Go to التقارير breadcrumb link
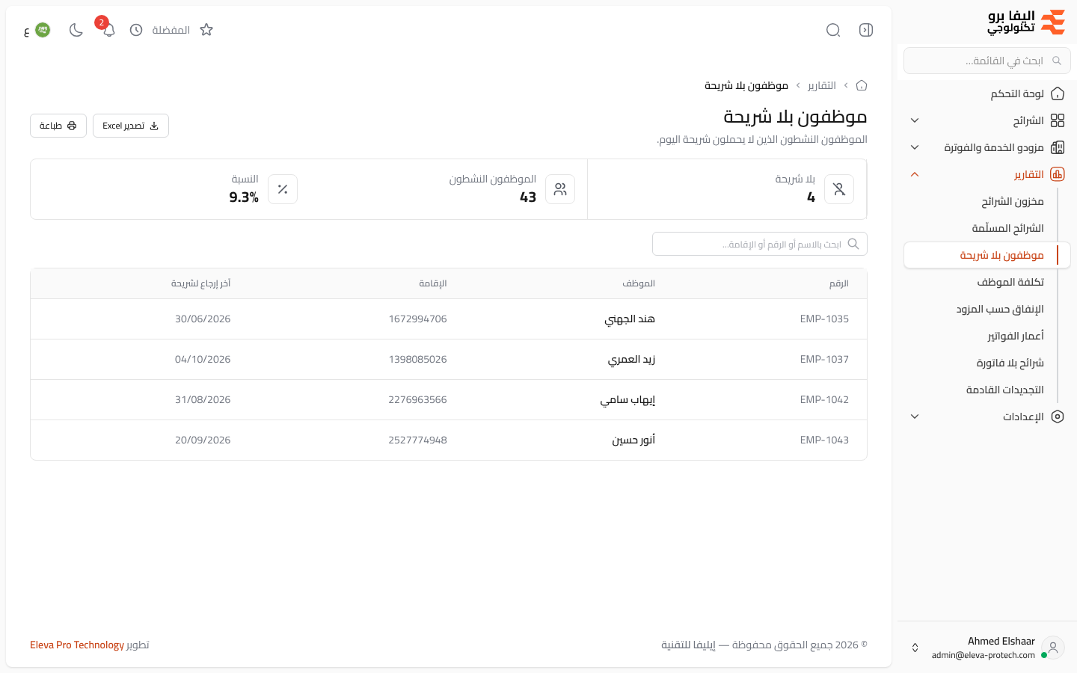1077x673 pixels. 822,85
